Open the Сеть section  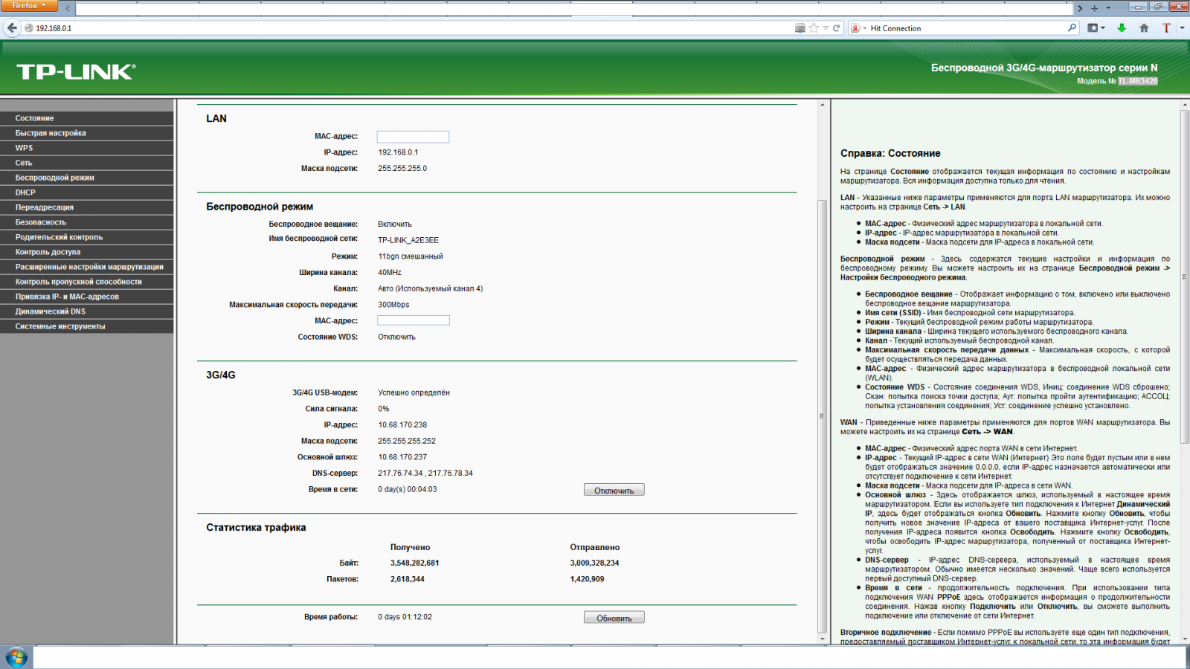[87, 163]
